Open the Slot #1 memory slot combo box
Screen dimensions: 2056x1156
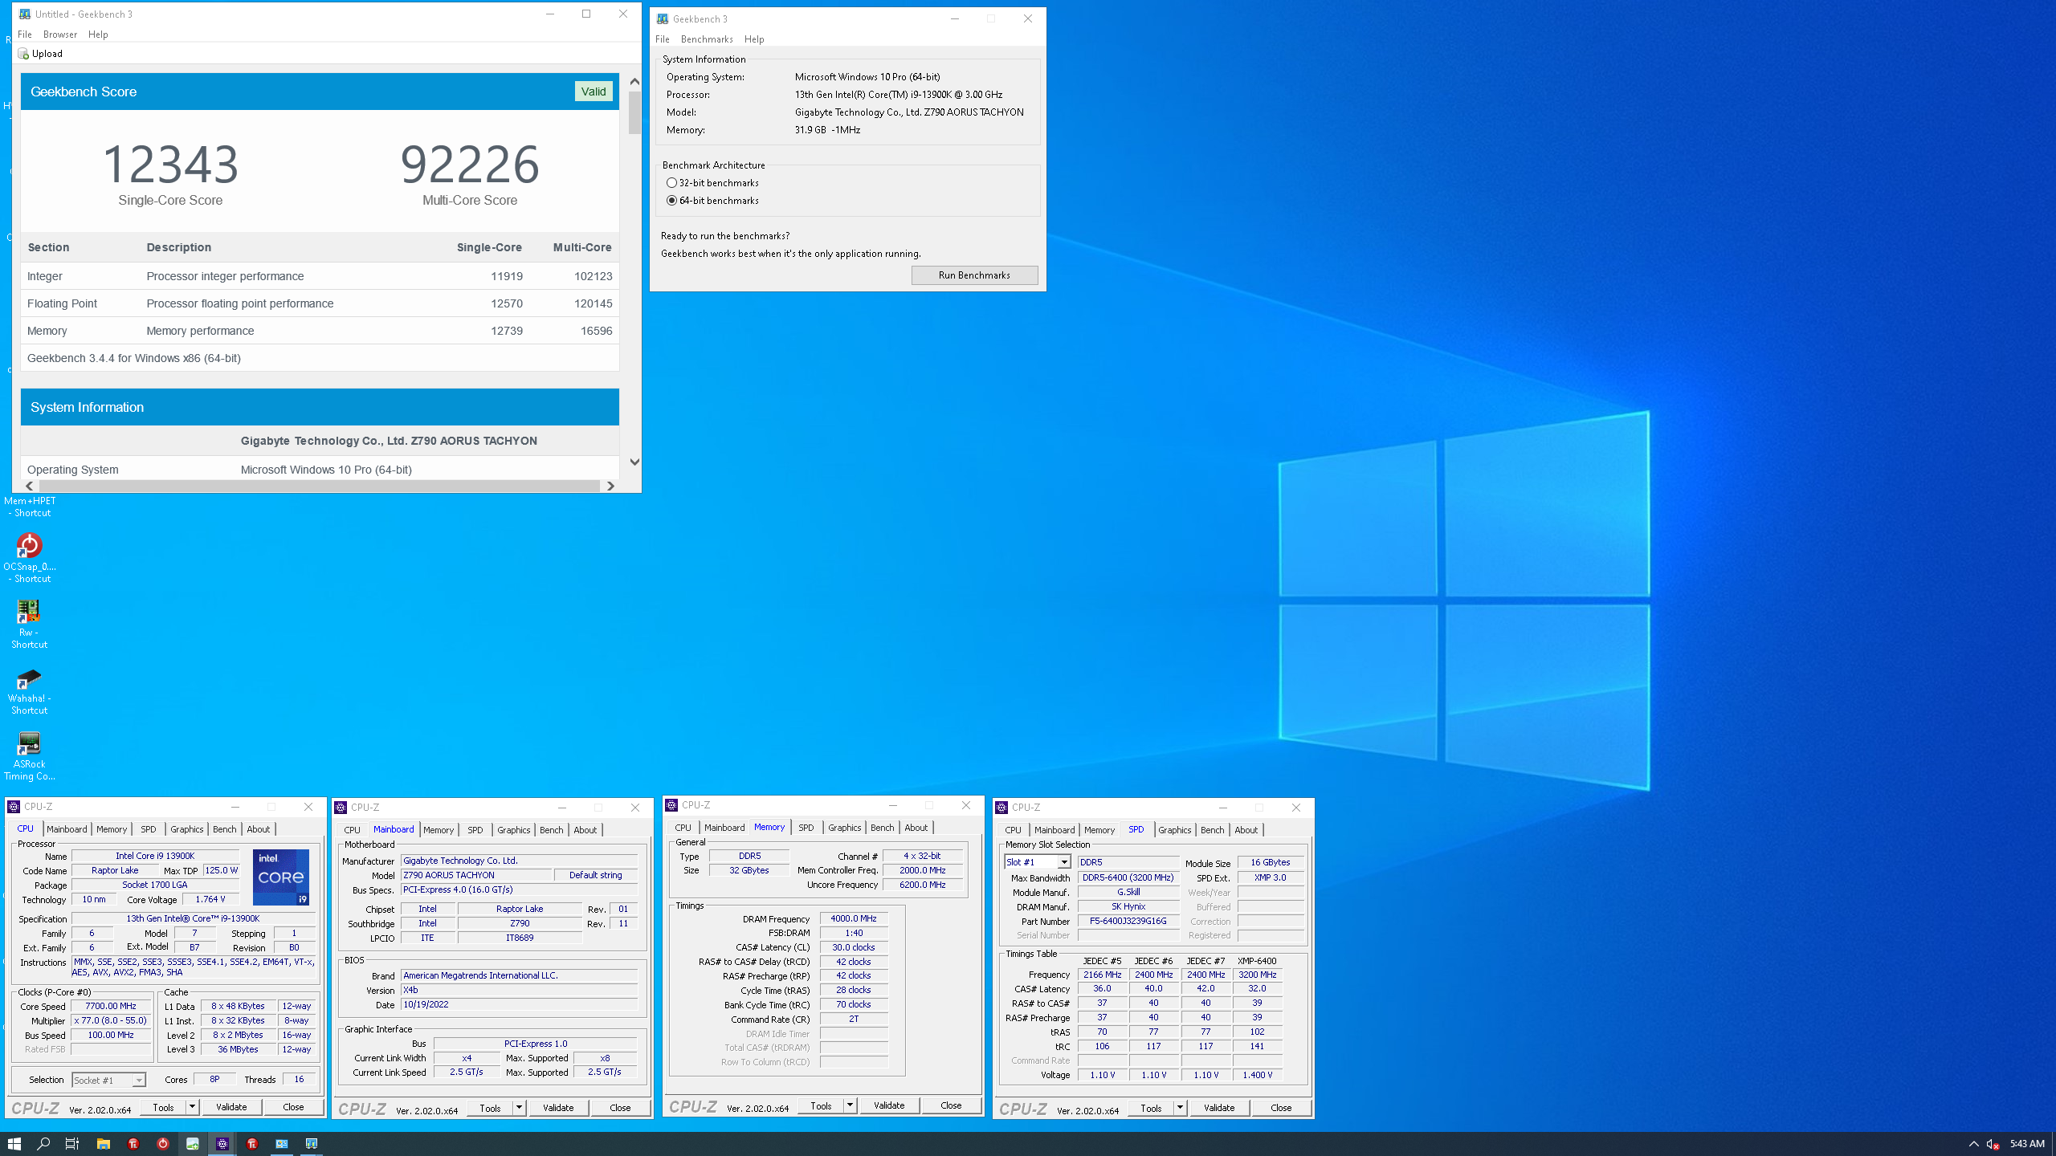[1038, 862]
